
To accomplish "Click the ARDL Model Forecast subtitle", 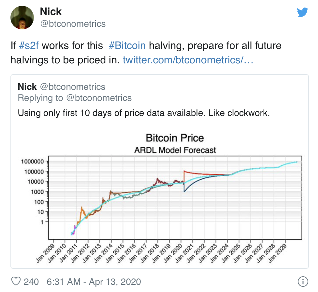I will click(x=175, y=150).
